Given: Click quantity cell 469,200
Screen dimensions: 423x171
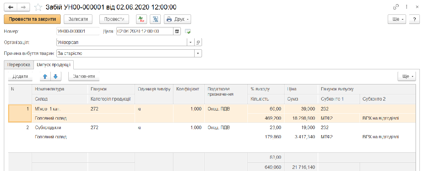Looking at the screenshot, I should click(266, 118).
